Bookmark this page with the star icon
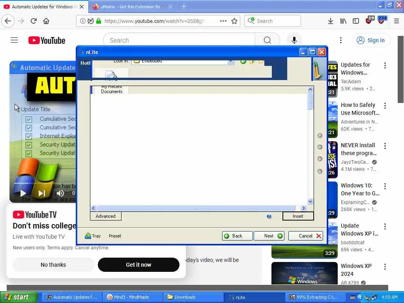Viewport: 404px width, 303px height. [234, 21]
